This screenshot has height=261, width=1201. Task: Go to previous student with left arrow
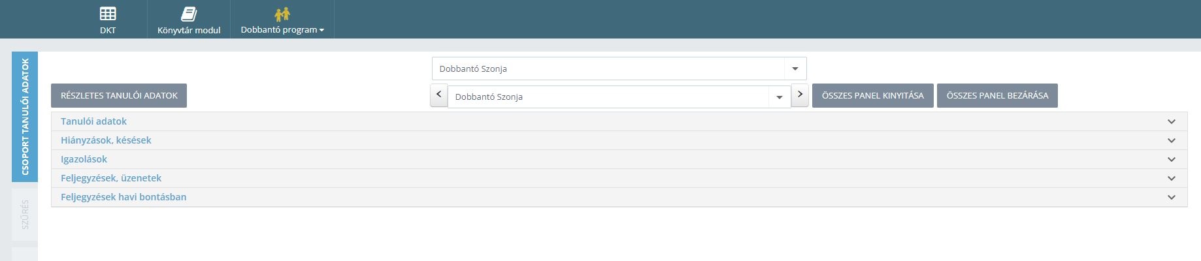pyautogui.click(x=439, y=95)
